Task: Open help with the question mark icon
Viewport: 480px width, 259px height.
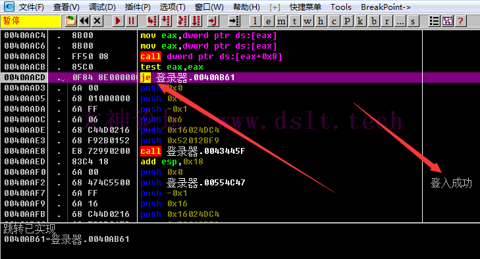Action: tap(461, 21)
